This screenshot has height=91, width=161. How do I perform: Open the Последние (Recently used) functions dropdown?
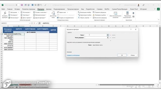13,15
